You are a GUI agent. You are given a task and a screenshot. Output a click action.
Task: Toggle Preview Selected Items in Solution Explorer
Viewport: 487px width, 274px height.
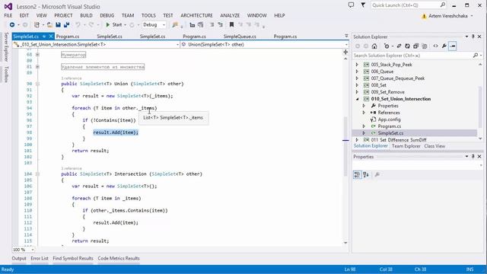point(453,46)
